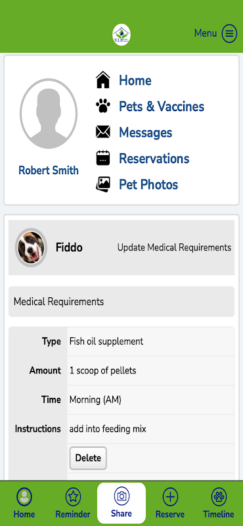Tap the Reminder star icon

[73, 497]
